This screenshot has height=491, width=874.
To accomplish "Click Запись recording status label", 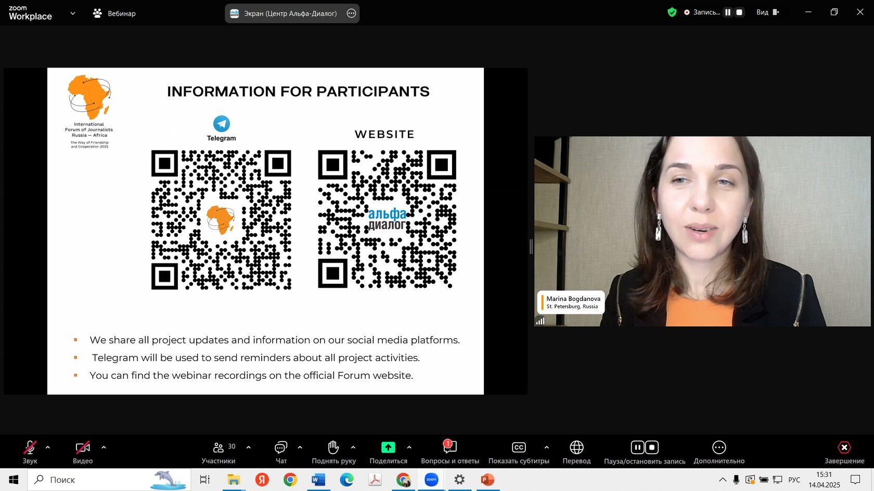I will click(706, 12).
